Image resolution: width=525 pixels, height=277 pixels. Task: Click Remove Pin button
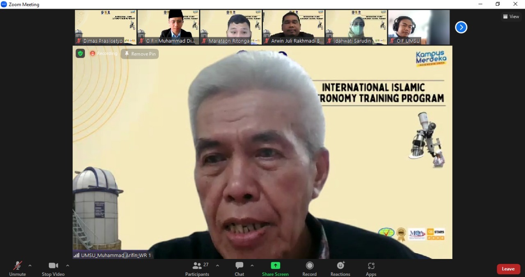pos(140,54)
